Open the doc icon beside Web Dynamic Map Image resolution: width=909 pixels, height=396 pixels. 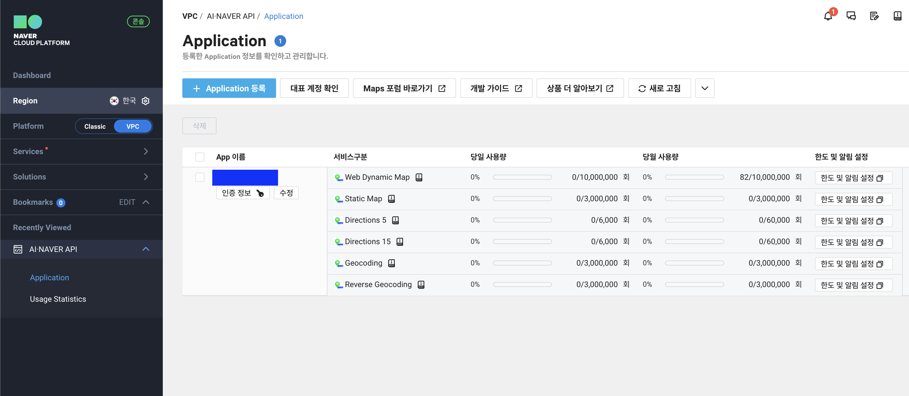(419, 177)
